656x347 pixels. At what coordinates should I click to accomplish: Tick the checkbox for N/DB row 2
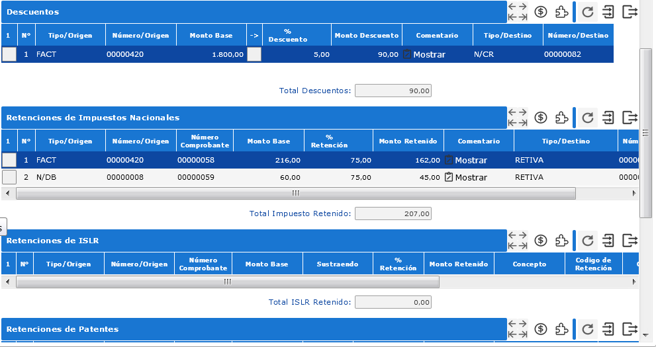(x=9, y=177)
